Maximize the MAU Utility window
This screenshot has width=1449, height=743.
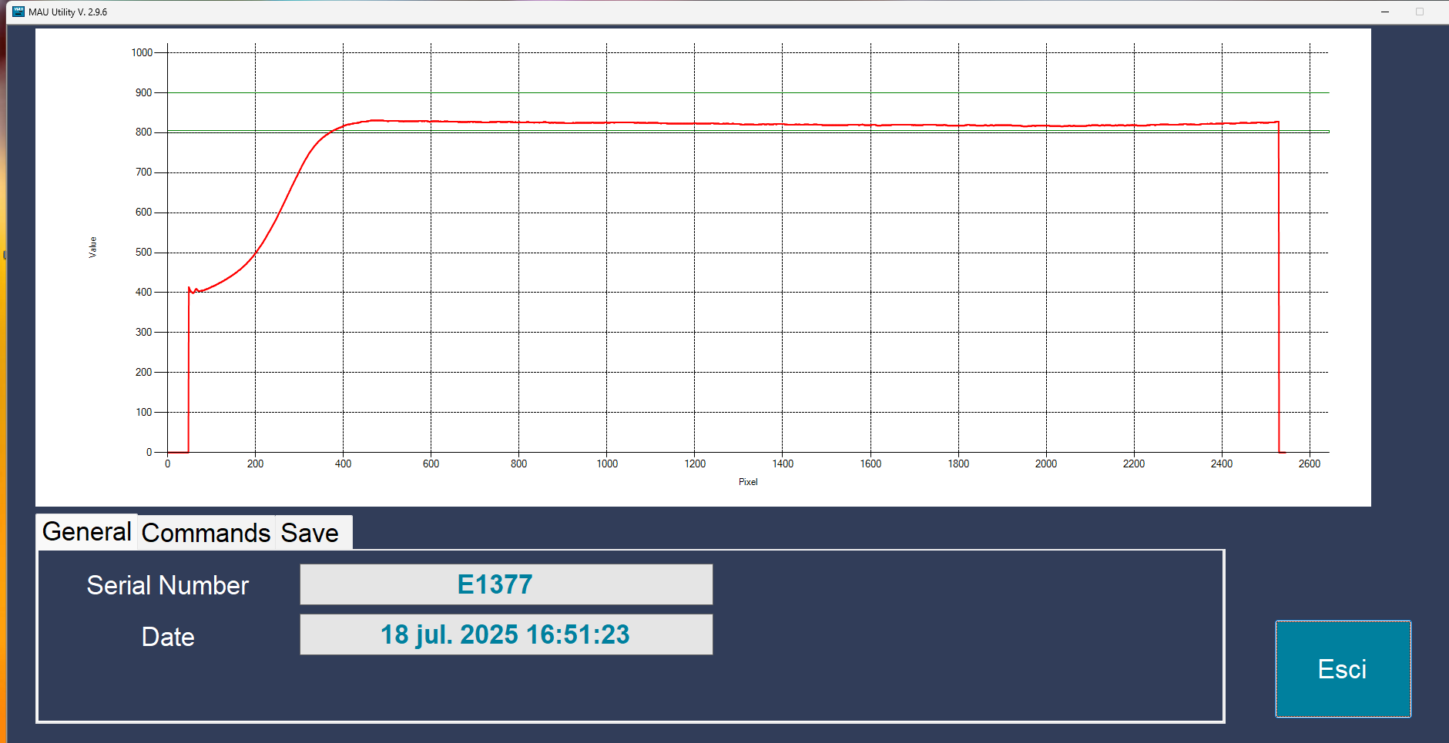1420,12
